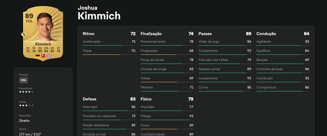Viewport: 327px width, 136px height.
Task: Click the Perna Ruim star rating
Action: click(26, 92)
